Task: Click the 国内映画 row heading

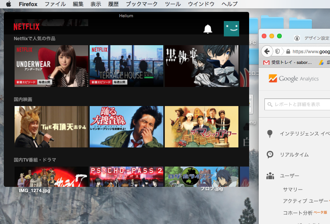Action: point(23,99)
